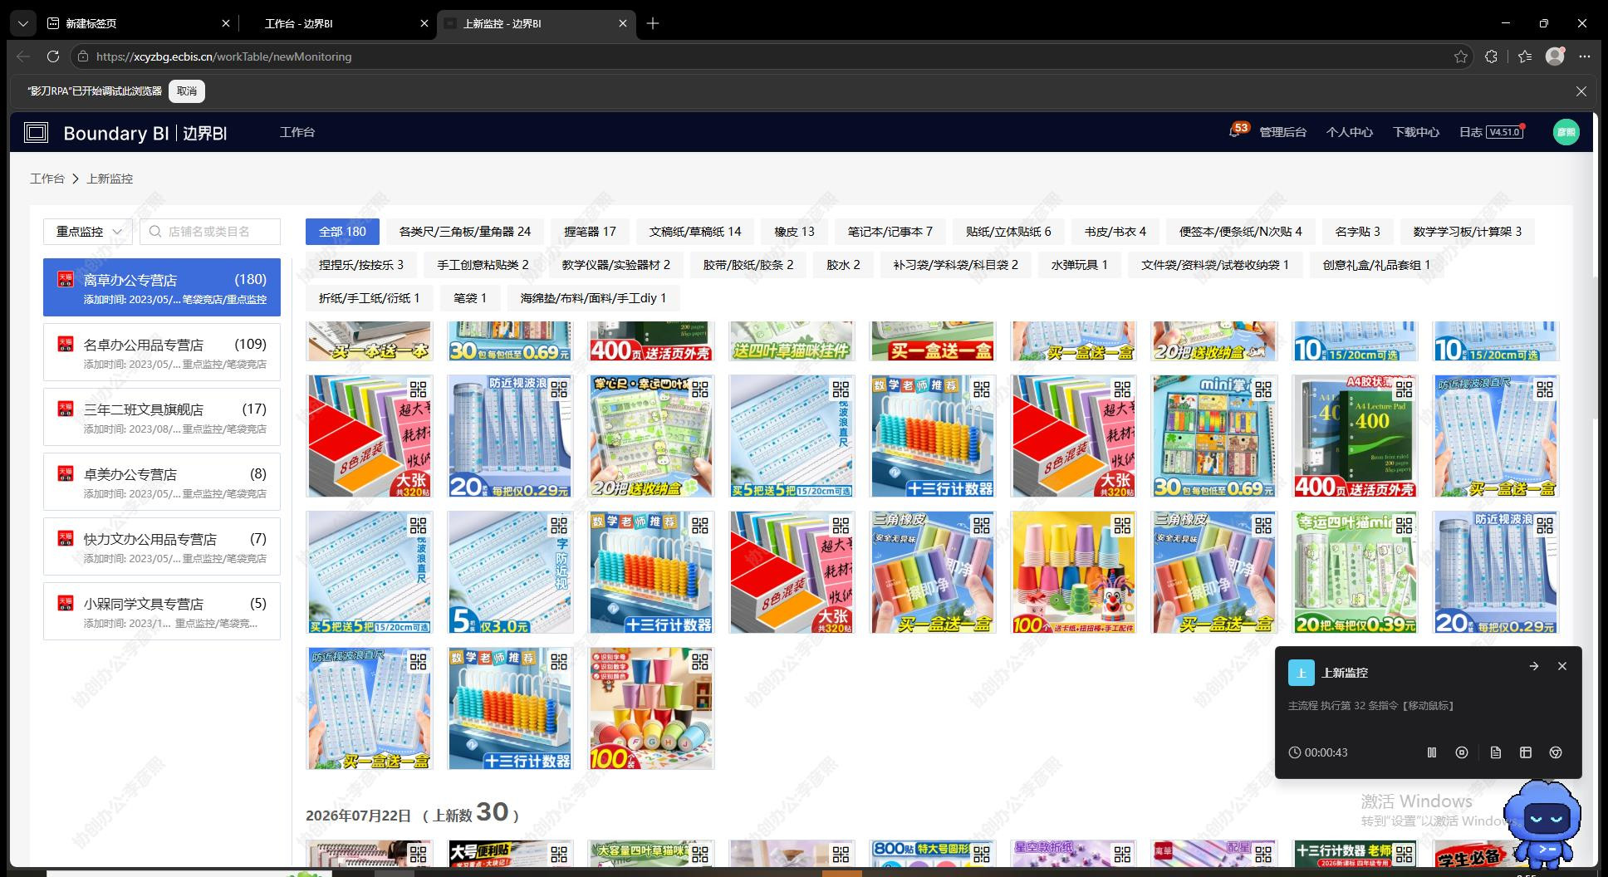1608x877 pixels.
Task: Click the QR code on the 5把仅3.0元 ruler
Action: pyautogui.click(x=559, y=524)
